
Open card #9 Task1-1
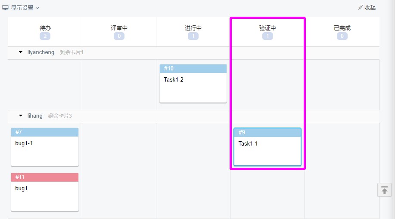[267, 147]
